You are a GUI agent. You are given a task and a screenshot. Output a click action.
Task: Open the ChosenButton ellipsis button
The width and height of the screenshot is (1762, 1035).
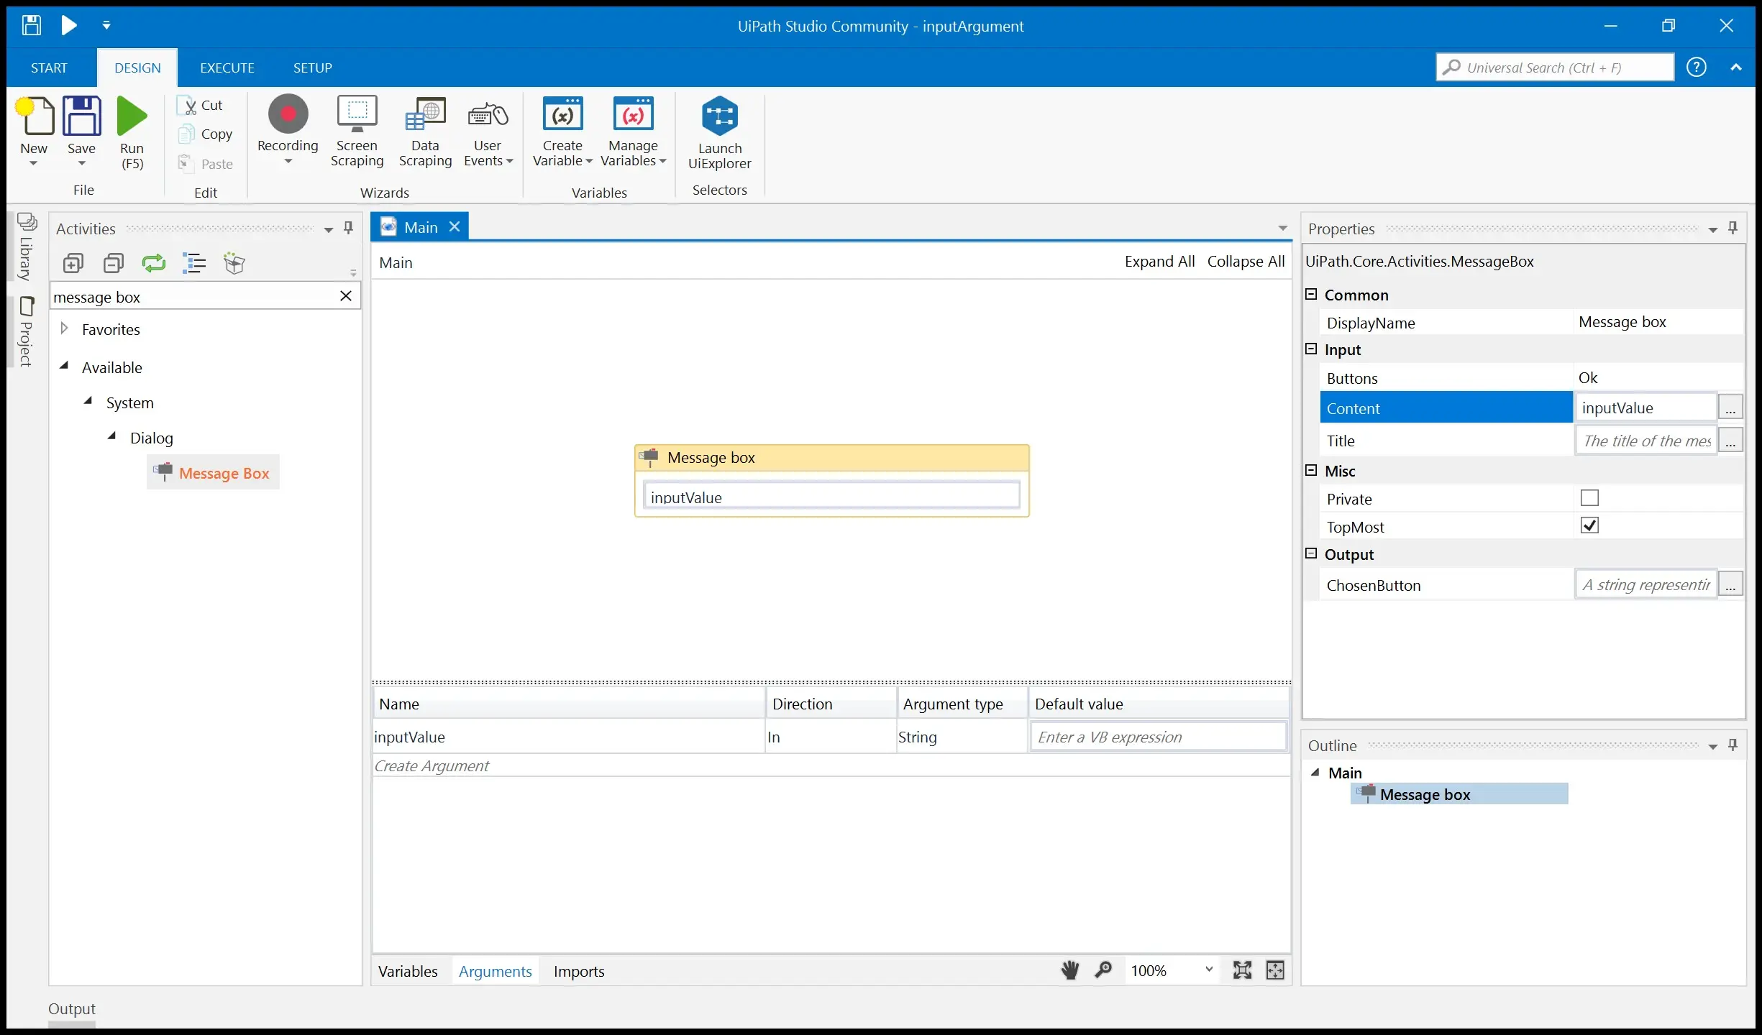[1730, 584]
